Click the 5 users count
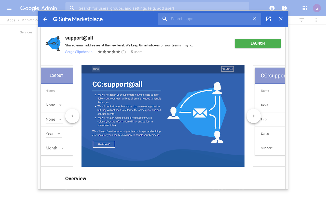The height and width of the screenshot is (204, 326). click(x=137, y=52)
